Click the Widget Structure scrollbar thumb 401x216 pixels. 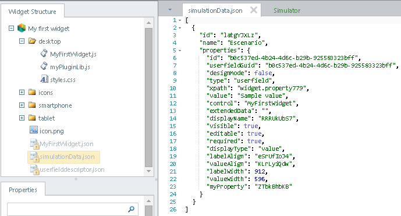point(148,97)
